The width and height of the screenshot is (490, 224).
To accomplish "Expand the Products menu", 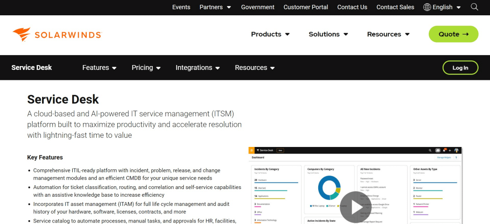I will [270, 34].
